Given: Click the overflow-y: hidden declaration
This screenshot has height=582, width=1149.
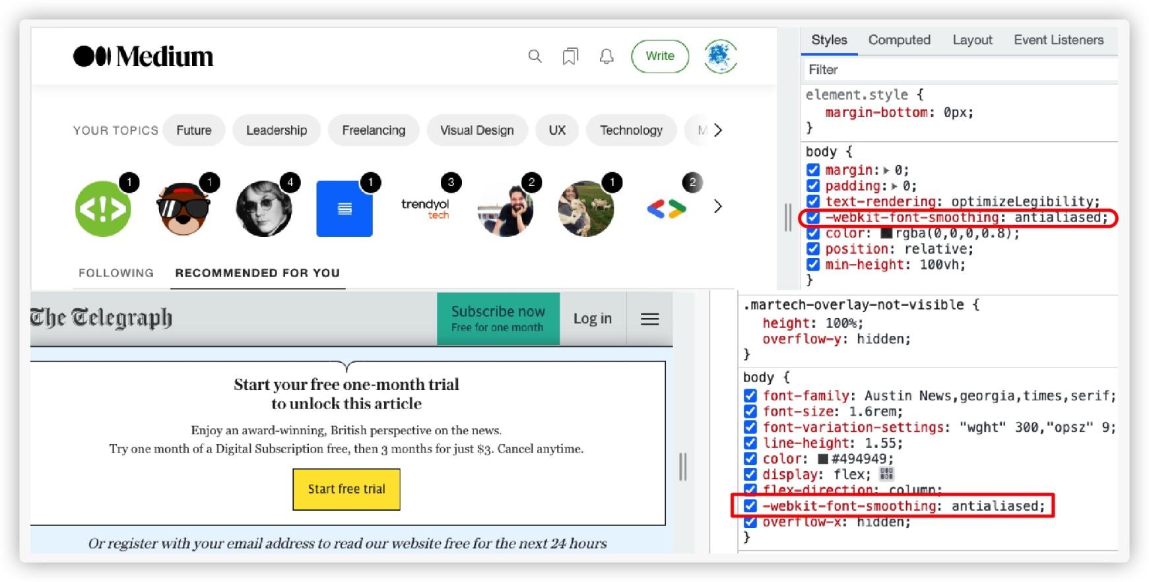Looking at the screenshot, I should (836, 339).
